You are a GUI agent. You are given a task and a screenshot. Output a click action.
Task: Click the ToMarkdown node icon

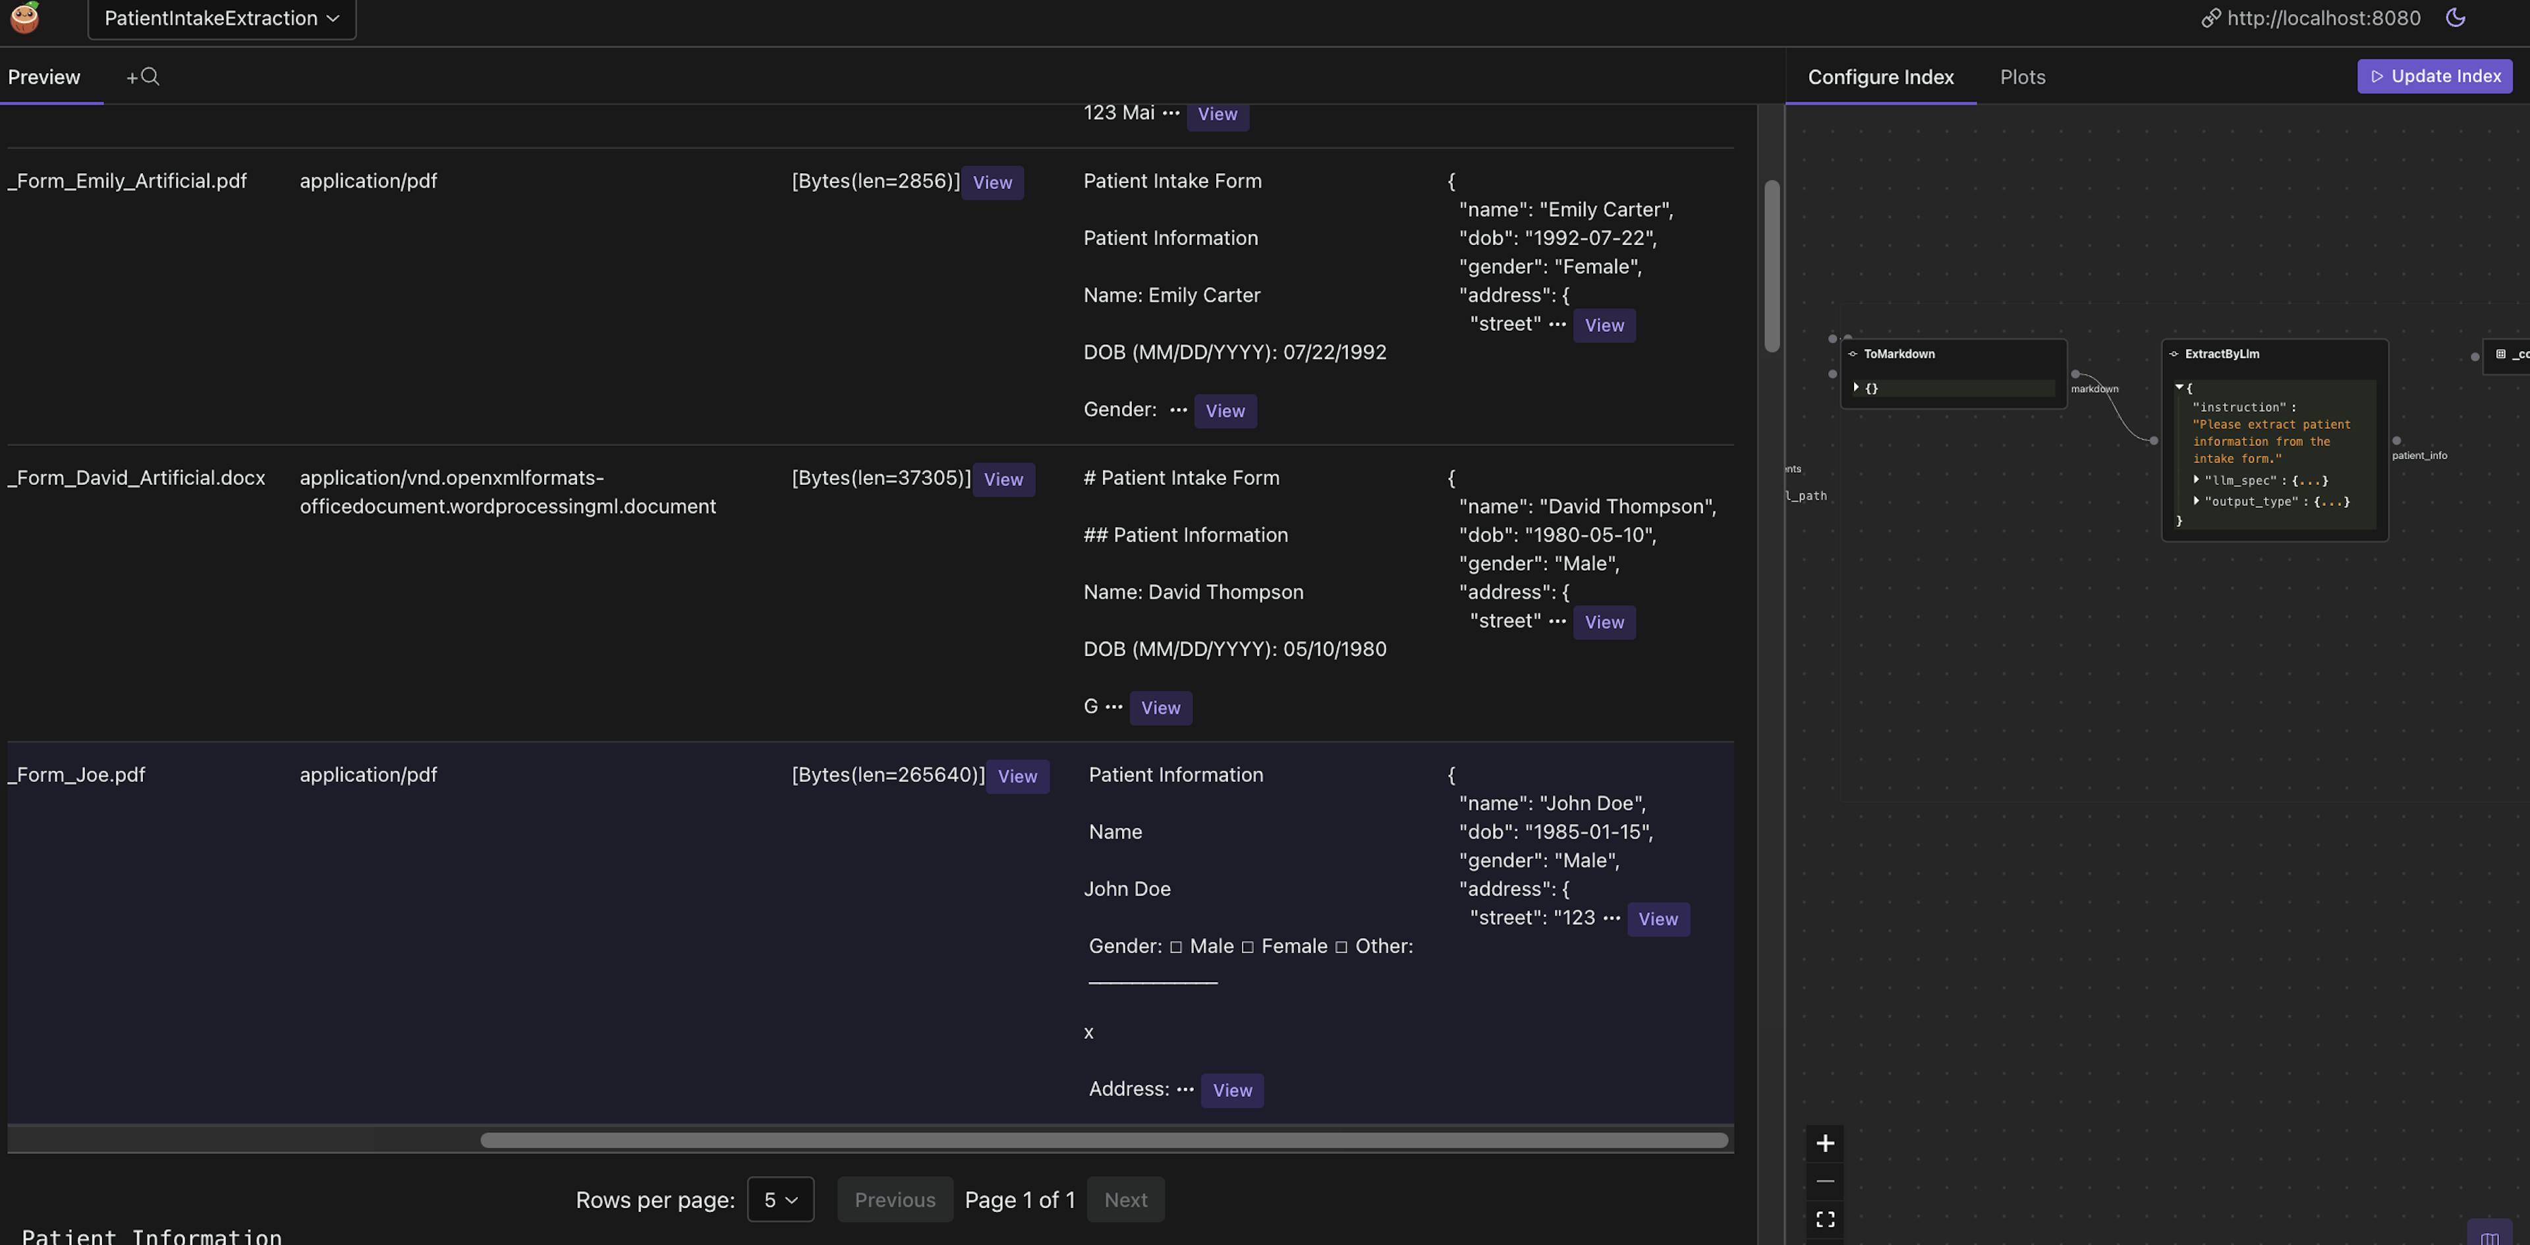[x=1852, y=354]
